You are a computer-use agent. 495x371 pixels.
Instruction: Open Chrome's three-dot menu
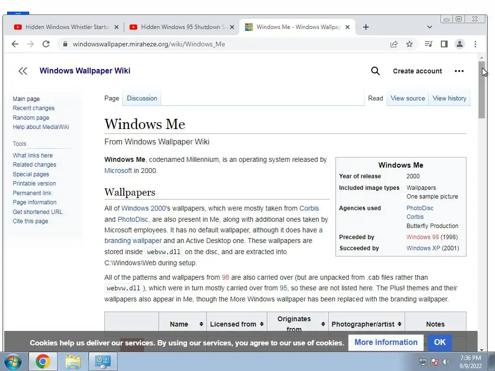pyautogui.click(x=475, y=44)
